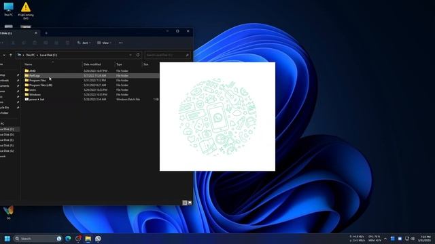The height and width of the screenshot is (244, 435).
Task: Open the clock and date flyout
Action: coord(425,239)
